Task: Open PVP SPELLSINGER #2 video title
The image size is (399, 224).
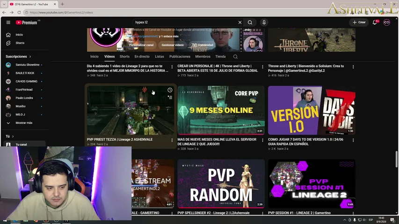Action: pos(213,213)
